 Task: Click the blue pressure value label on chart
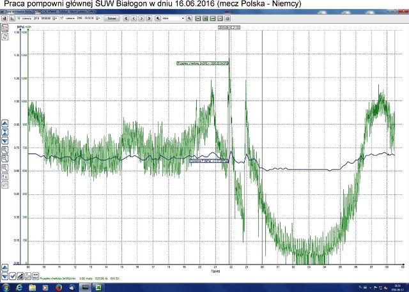point(209,161)
